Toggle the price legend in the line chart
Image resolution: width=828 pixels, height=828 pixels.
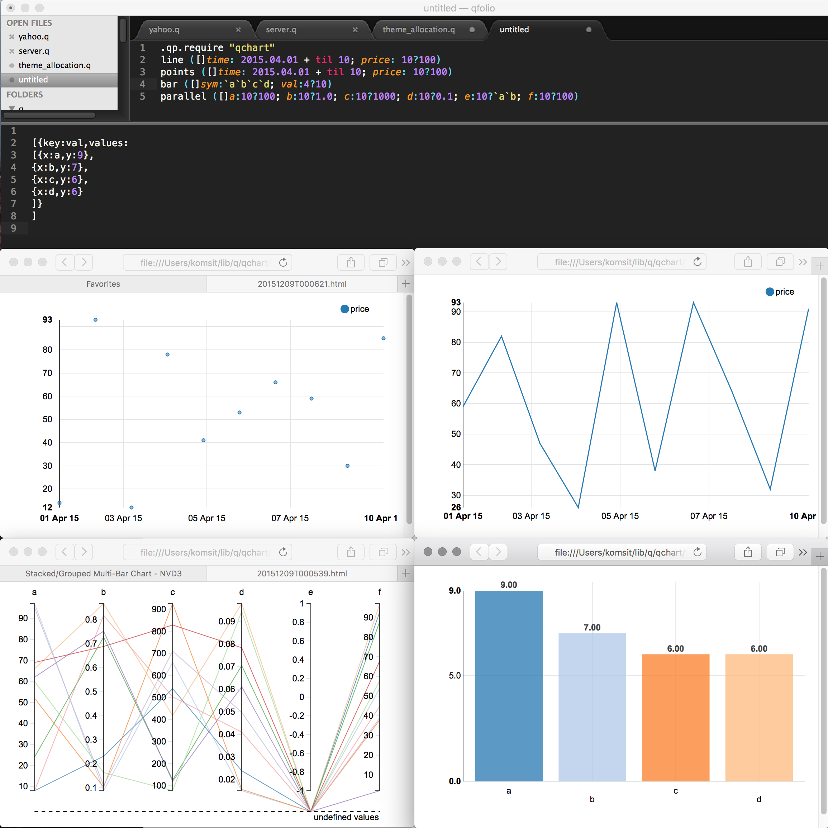click(780, 291)
